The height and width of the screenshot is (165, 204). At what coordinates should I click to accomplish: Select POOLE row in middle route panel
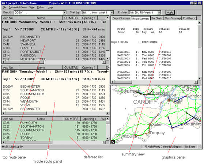pyautogui.click(x=56, y=98)
